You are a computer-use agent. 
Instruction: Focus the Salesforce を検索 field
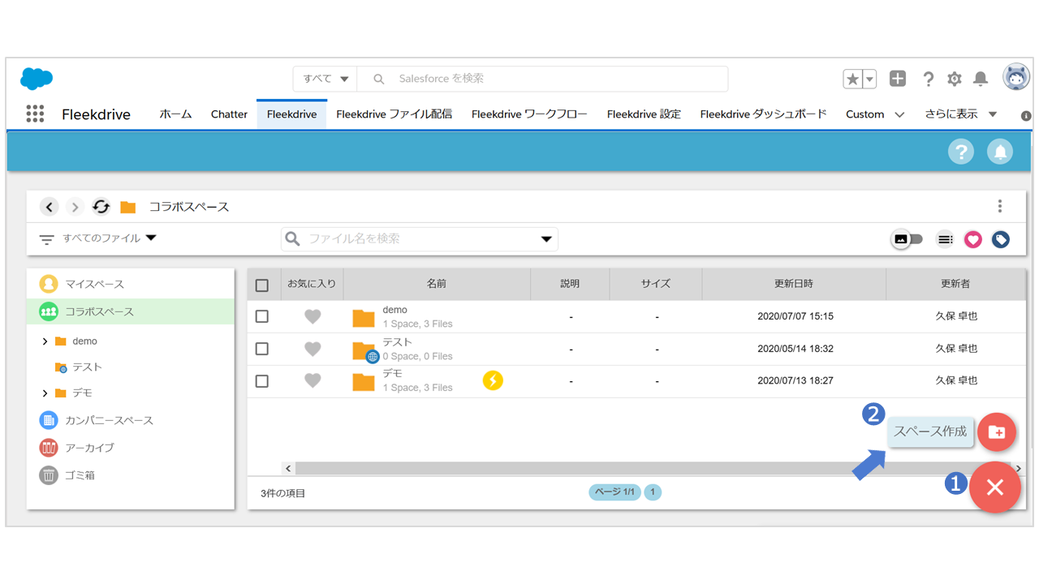[x=542, y=79]
